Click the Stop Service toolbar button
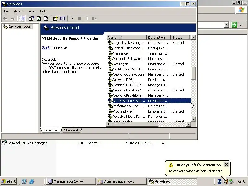 [x=79, y=19]
